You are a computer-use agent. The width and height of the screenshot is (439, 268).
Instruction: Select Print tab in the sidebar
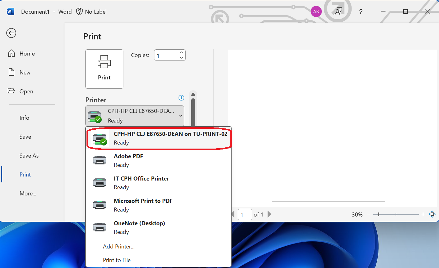pyautogui.click(x=25, y=174)
